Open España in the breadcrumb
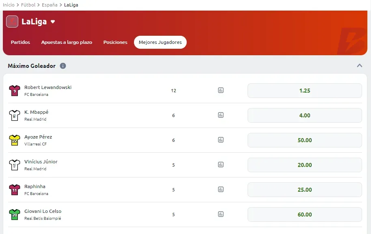Image resolution: width=371 pixels, height=234 pixels. [x=50, y=5]
